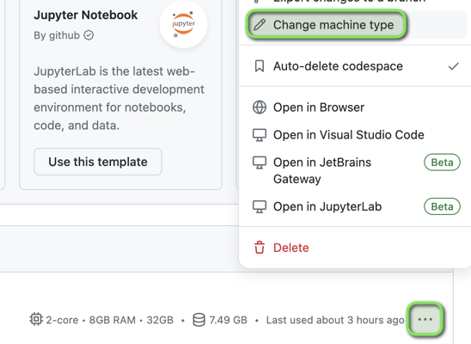This screenshot has width=471, height=344.
Task: Choose Open in JetBrains Gateway
Action: tap(356, 170)
